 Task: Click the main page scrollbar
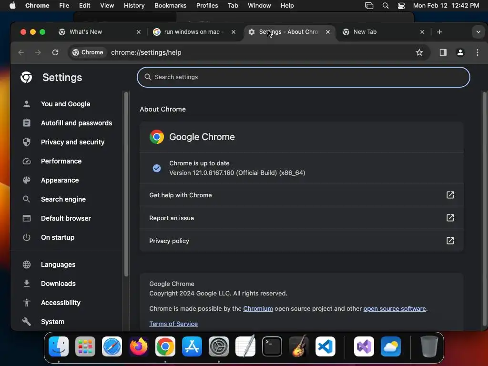pos(484,209)
